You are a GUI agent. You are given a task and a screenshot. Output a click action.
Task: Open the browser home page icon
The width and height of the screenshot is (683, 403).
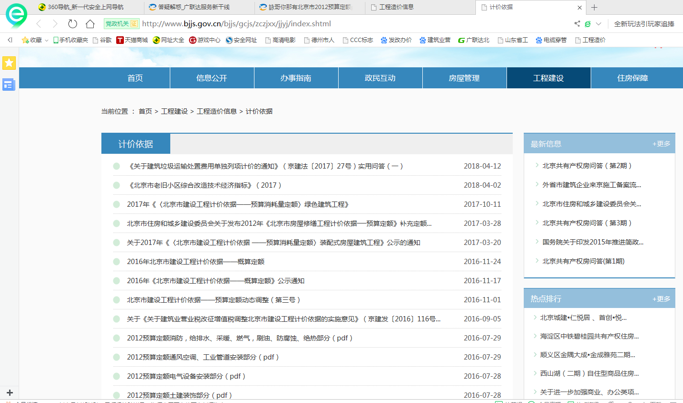click(90, 24)
